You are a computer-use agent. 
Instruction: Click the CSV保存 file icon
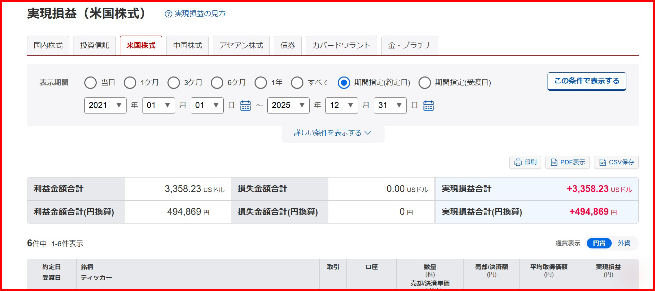603,162
